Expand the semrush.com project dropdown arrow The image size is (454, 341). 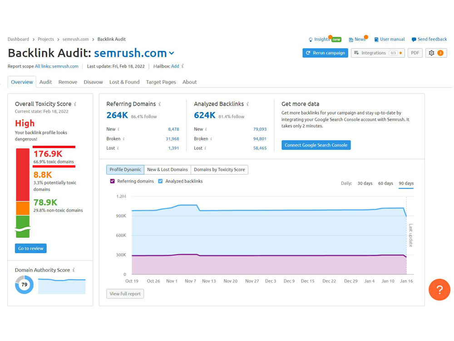click(x=172, y=53)
